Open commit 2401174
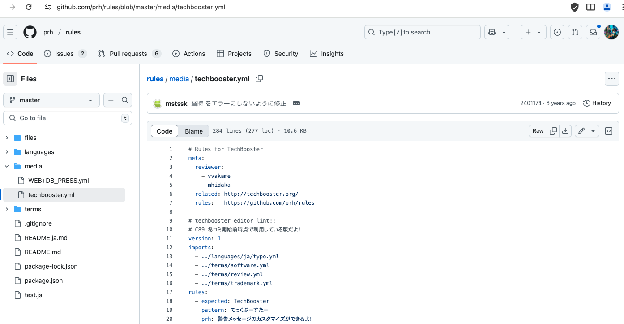The height and width of the screenshot is (324, 624). [531, 103]
